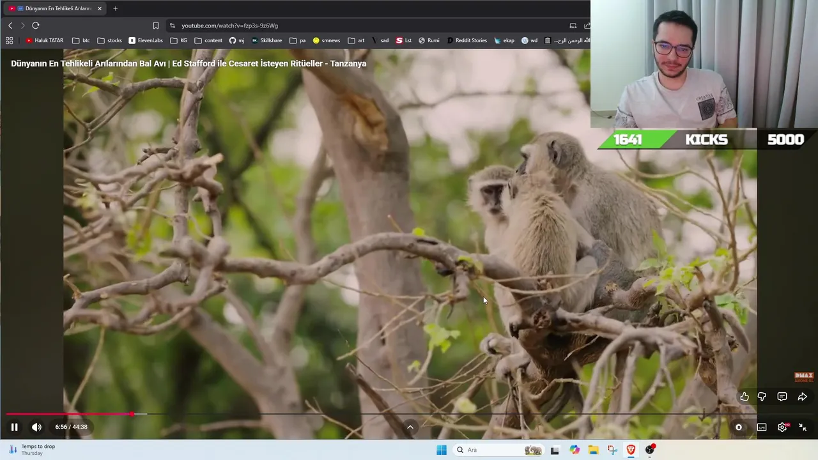Click the DMAX channel logo
This screenshot has width=818, height=460.
803,377
